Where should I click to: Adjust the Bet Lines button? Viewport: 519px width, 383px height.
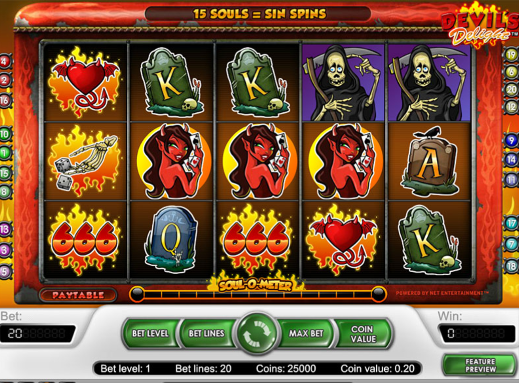coord(206,333)
